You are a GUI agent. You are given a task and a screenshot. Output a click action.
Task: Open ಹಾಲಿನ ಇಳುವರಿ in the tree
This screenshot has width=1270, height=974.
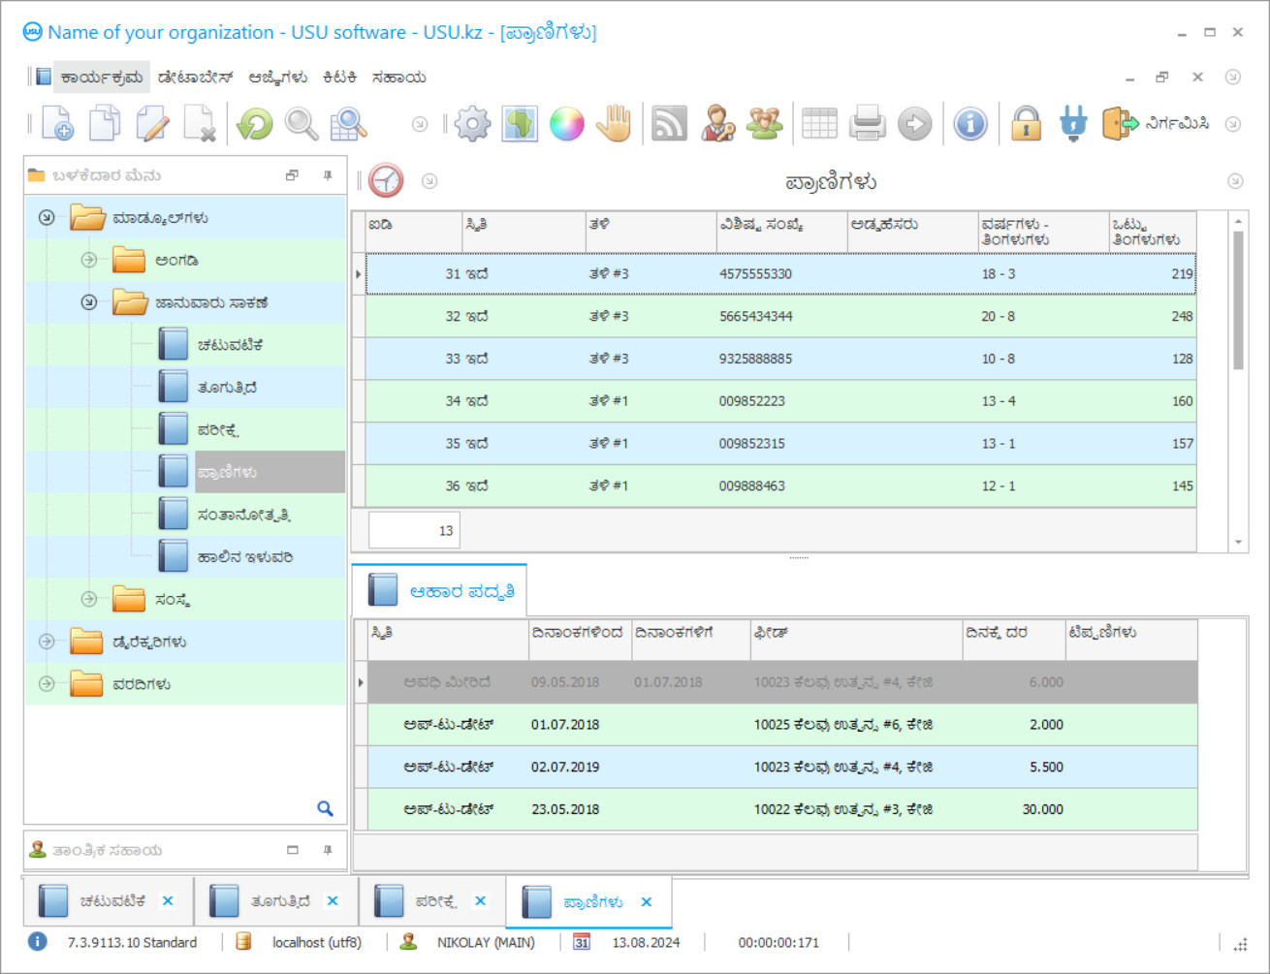pyautogui.click(x=244, y=557)
